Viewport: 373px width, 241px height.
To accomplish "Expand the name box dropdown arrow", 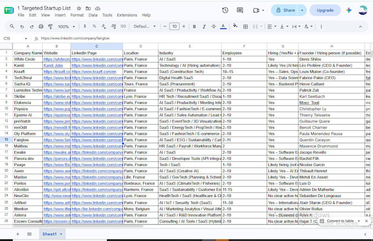I will pyautogui.click(x=26, y=38).
